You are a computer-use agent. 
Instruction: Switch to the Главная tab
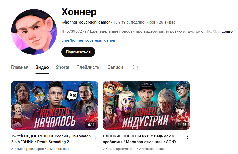point(20,67)
